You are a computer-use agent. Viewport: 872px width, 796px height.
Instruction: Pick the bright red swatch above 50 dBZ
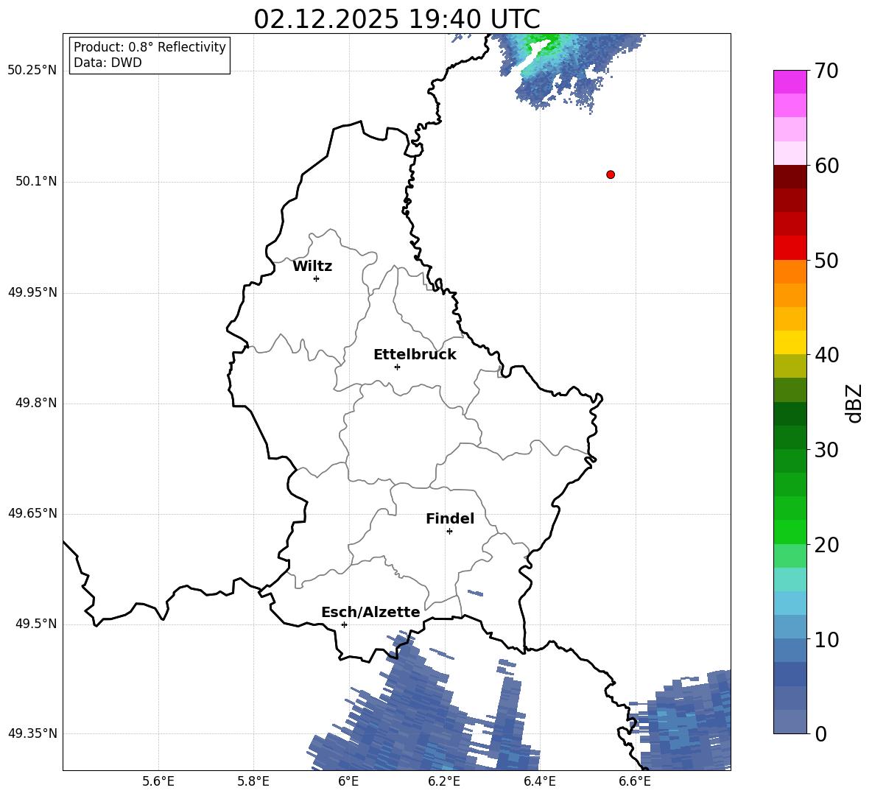(790, 248)
